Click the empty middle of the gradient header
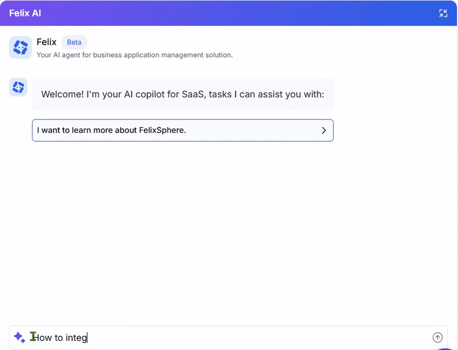458x350 pixels. (x=229, y=13)
